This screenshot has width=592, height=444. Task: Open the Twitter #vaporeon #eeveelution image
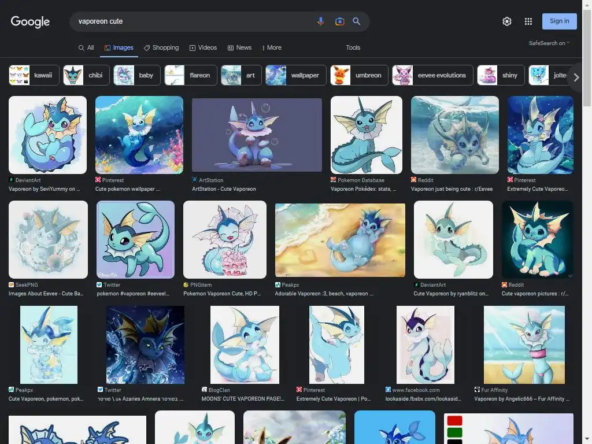135,240
